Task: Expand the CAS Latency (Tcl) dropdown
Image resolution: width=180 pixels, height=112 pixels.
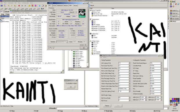Action: 129,63
